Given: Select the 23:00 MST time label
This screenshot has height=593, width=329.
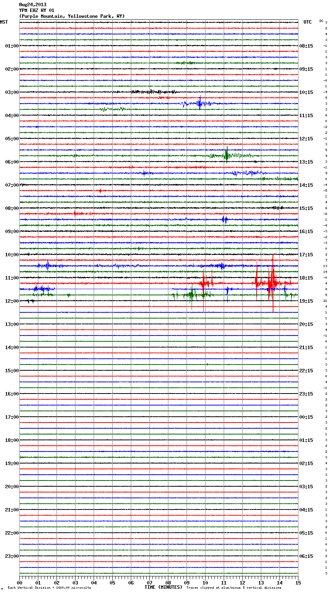Looking at the screenshot, I should 12,556.
